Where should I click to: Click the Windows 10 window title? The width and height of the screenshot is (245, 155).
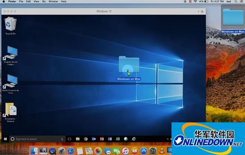click(104, 11)
